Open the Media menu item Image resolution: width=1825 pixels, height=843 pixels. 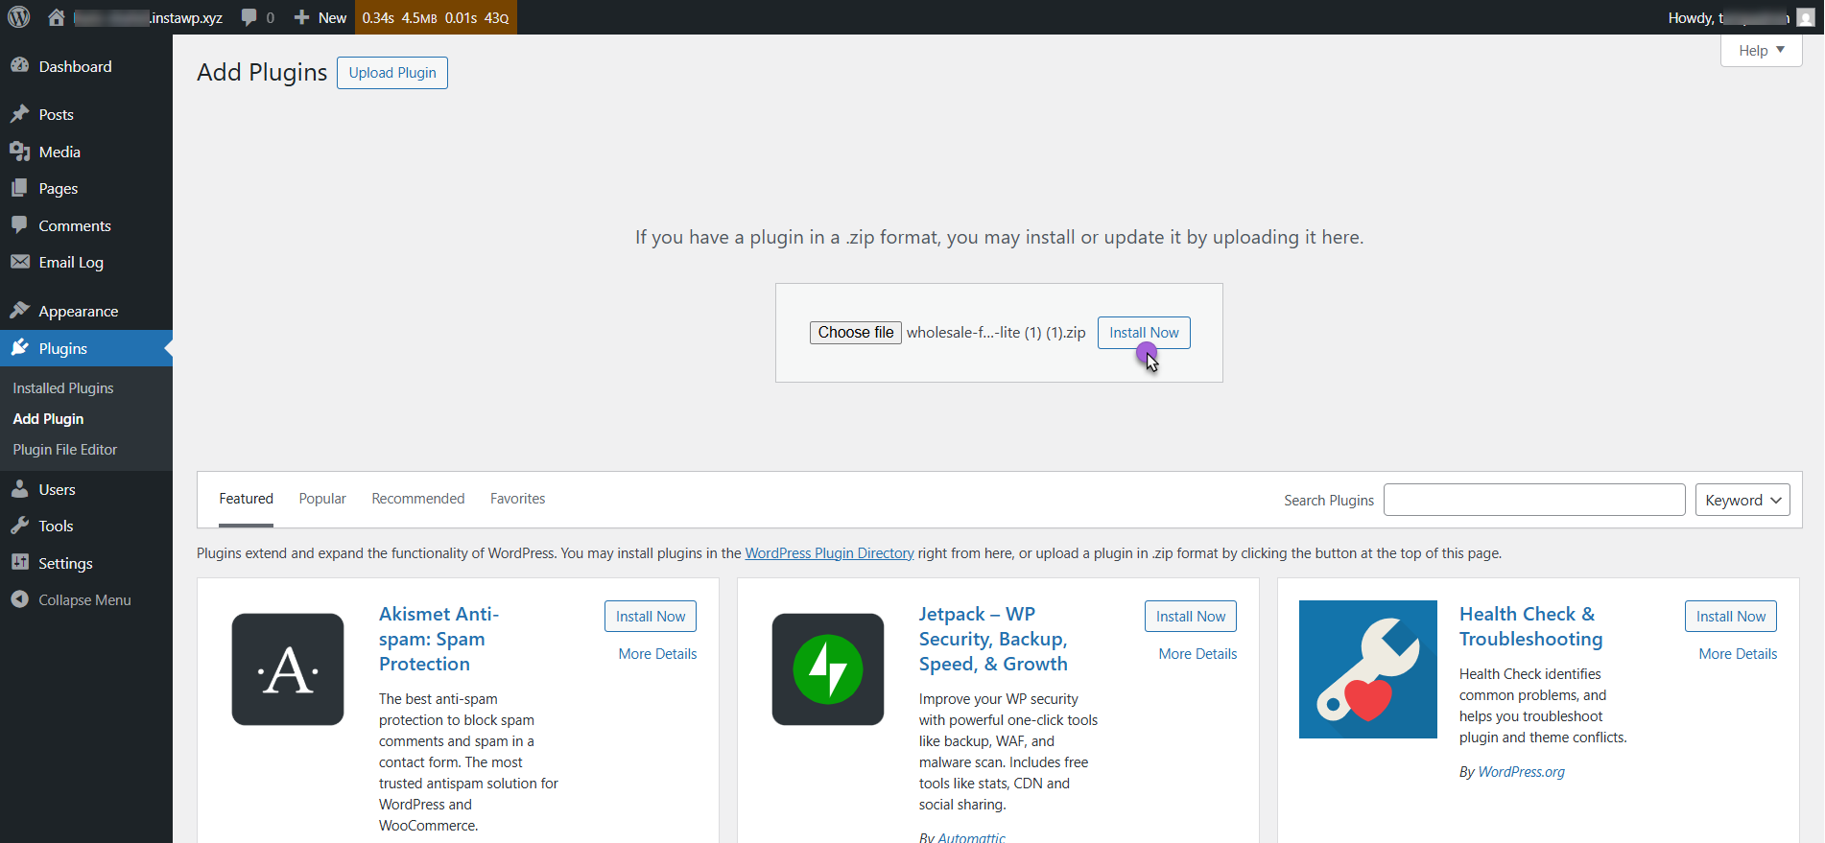[86, 152]
